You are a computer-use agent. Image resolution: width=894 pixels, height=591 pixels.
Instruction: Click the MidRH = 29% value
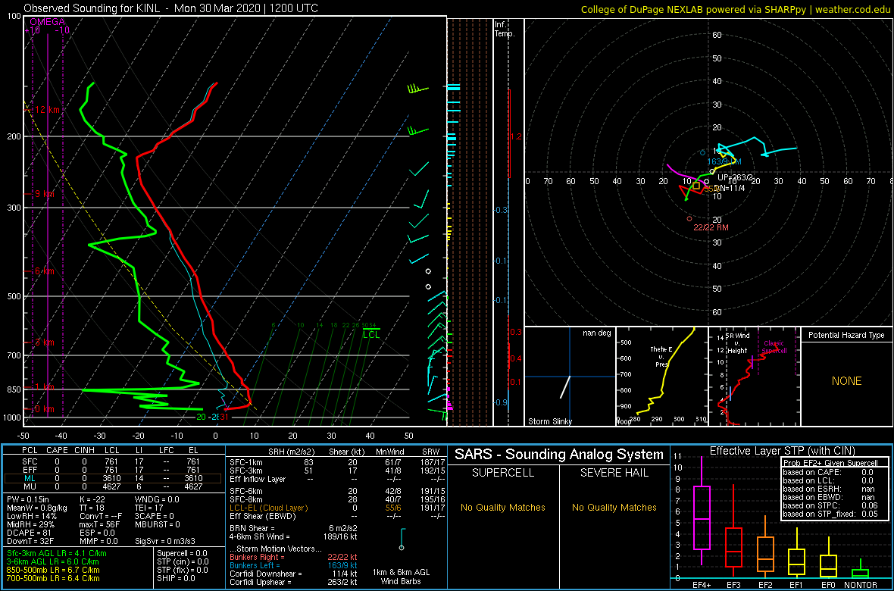click(x=30, y=526)
